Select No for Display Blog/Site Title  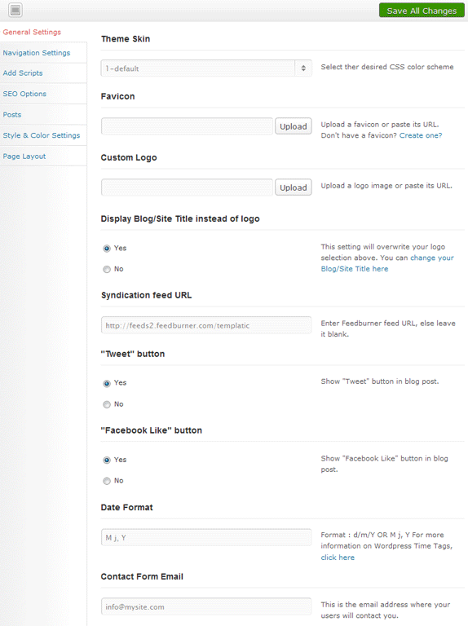(x=107, y=269)
